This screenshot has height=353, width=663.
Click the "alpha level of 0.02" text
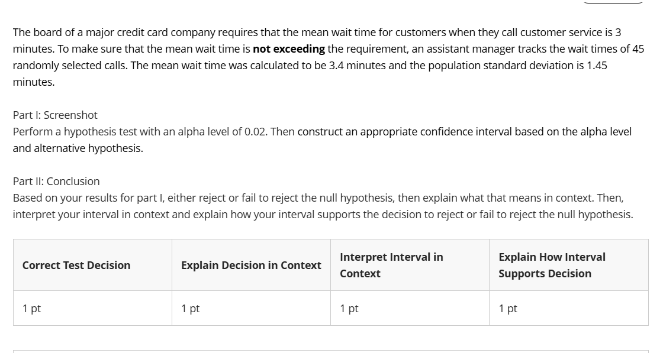point(219,131)
